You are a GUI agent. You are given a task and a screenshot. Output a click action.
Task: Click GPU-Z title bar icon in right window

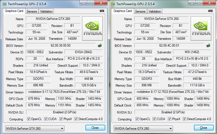click(113, 4)
